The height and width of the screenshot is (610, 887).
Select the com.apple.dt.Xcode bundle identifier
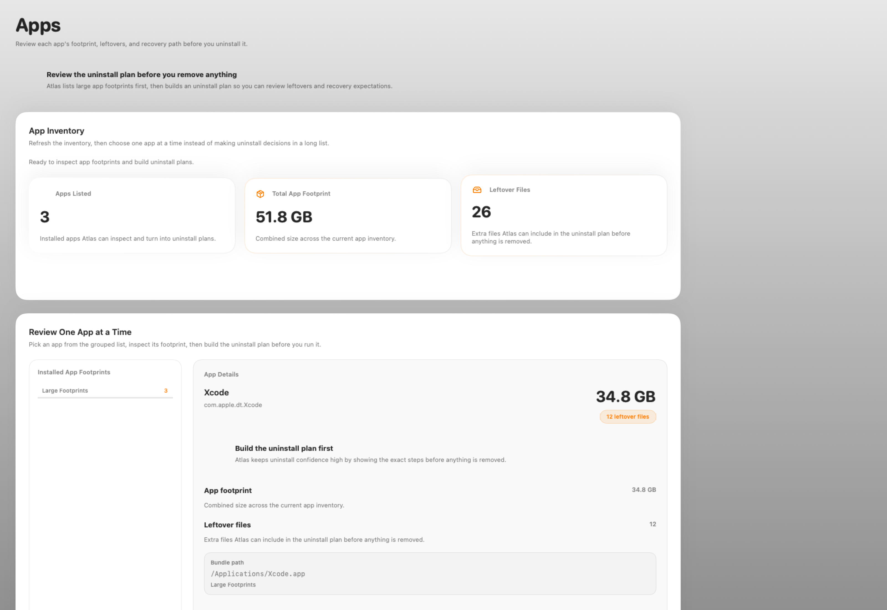(x=233, y=405)
